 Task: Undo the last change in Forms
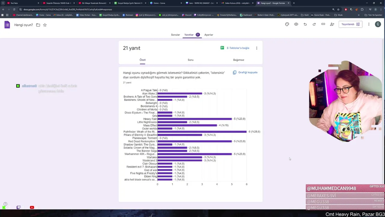click(x=305, y=24)
